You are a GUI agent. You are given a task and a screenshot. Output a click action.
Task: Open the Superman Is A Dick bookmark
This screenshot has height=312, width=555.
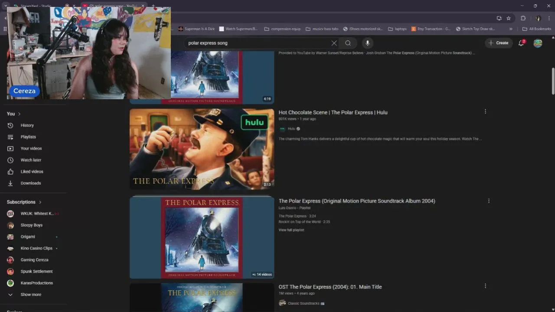tap(196, 29)
